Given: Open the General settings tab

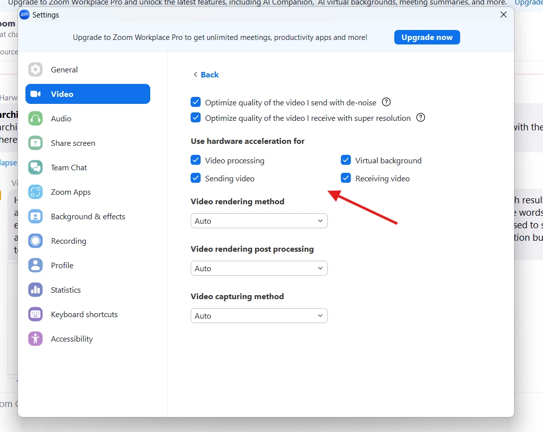Looking at the screenshot, I should pyautogui.click(x=88, y=69).
